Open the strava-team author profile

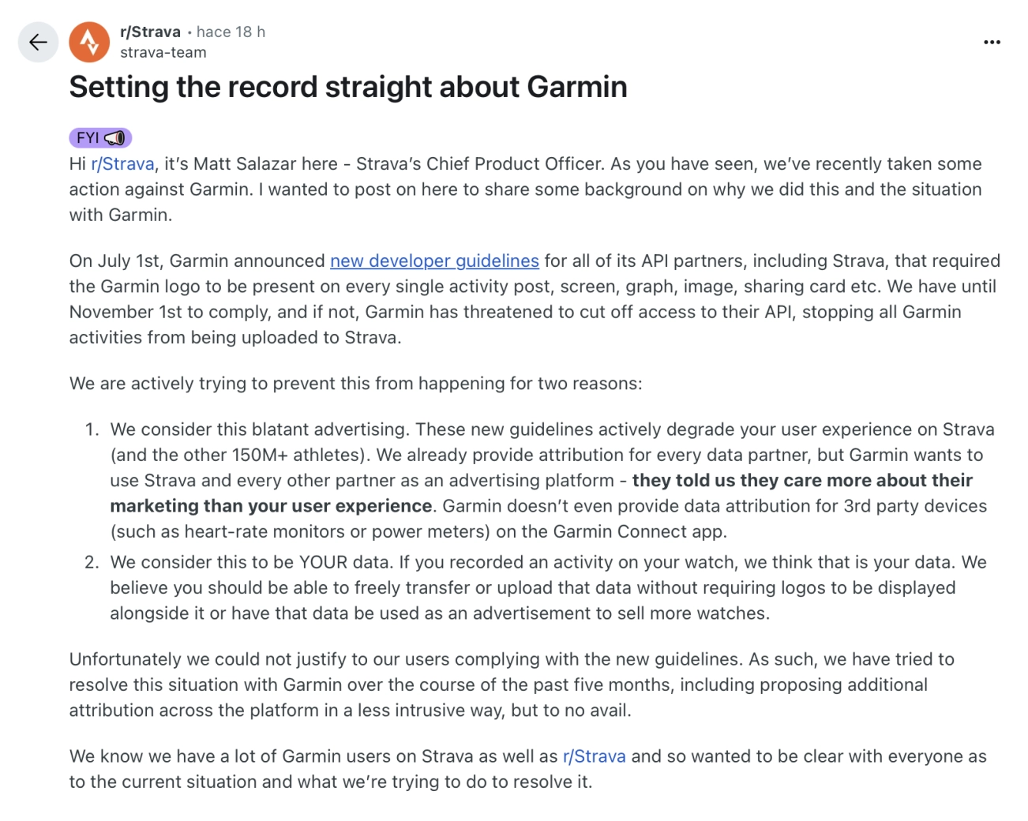pos(163,52)
